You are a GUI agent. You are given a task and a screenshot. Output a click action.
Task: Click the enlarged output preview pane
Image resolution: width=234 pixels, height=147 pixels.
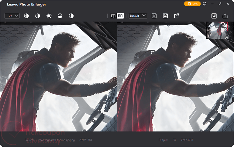(176, 76)
